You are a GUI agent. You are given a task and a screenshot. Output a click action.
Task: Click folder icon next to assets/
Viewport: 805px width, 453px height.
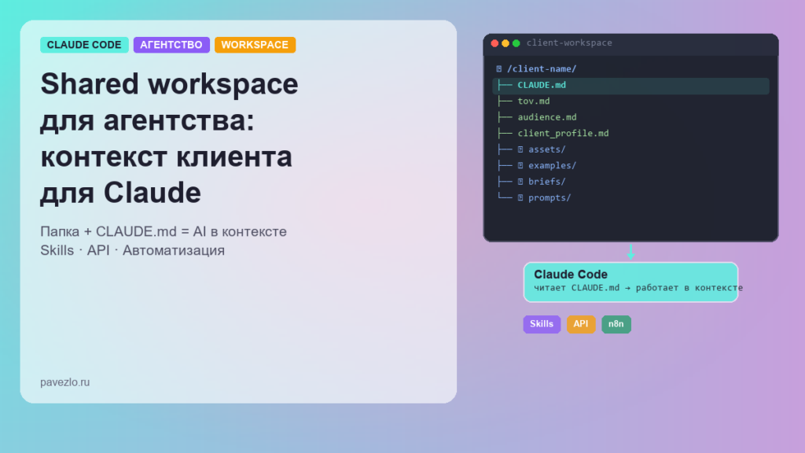pos(520,149)
